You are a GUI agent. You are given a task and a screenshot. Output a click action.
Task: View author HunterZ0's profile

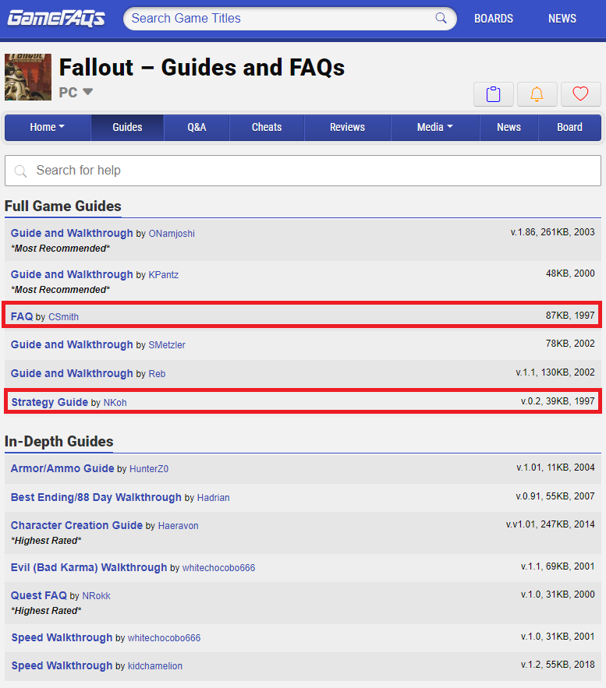tap(149, 468)
